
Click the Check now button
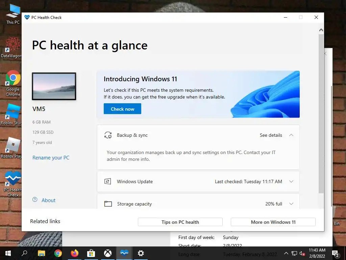pos(122,109)
